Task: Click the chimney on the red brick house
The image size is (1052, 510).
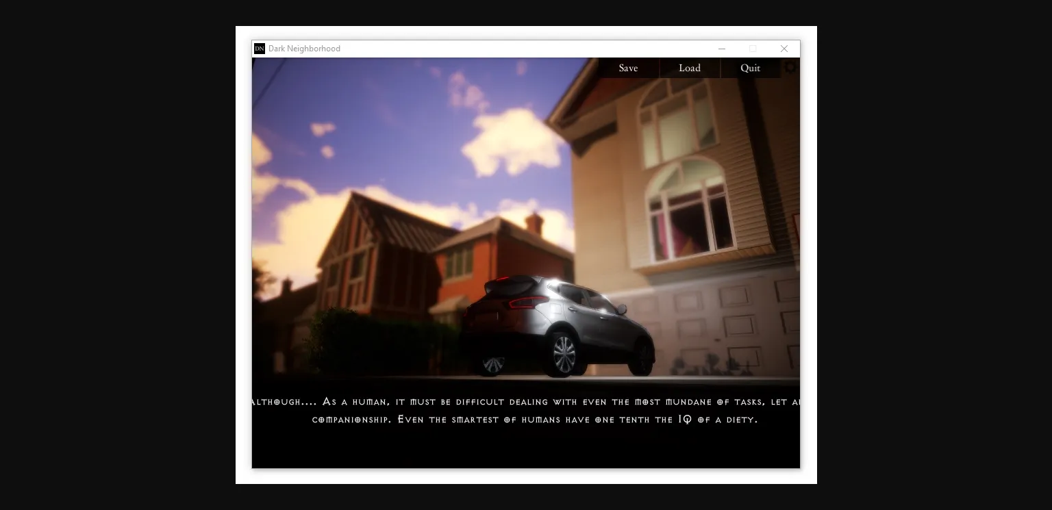Action: pyautogui.click(x=534, y=223)
